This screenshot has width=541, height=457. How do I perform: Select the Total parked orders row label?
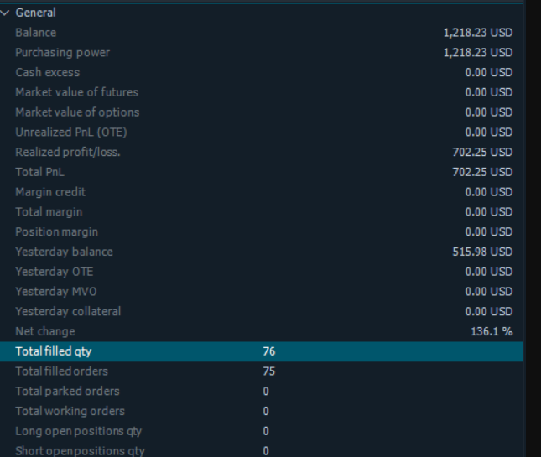click(x=67, y=392)
